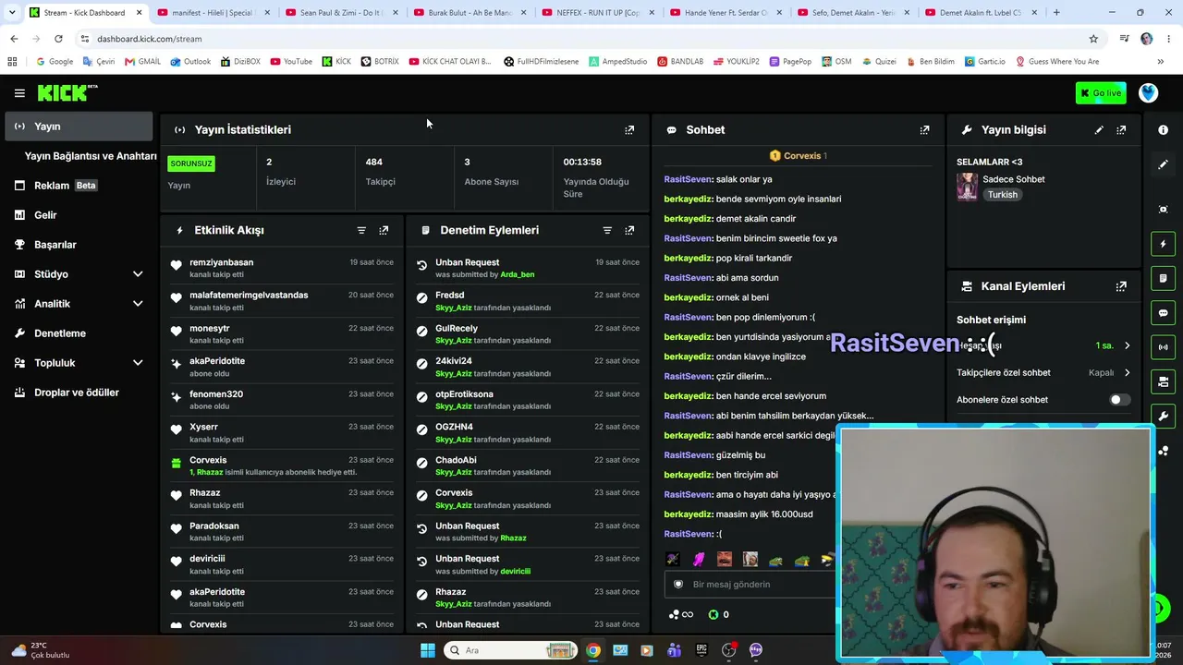The image size is (1183, 665).
Task: Click the Turkish language tag
Action: pos(1002,195)
